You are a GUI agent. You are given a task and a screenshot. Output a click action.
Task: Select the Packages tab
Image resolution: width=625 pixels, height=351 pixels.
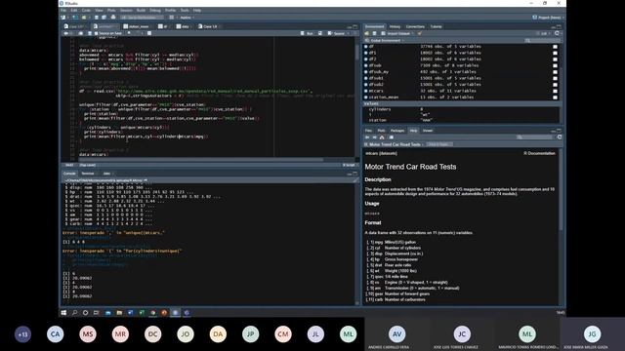coord(397,131)
